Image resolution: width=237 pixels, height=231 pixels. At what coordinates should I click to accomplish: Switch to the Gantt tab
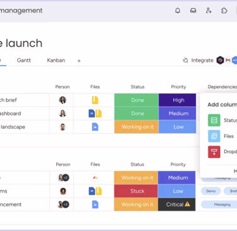24,61
